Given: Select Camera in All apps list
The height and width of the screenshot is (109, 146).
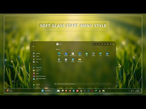Looking at the screenshot, I should point(36,56).
